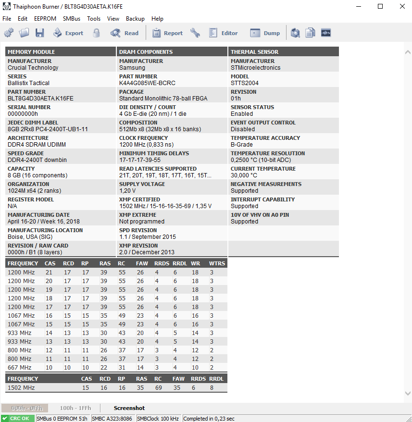Click the scroll down arrow
This screenshot has height=422, width=412.
[x=408, y=393]
